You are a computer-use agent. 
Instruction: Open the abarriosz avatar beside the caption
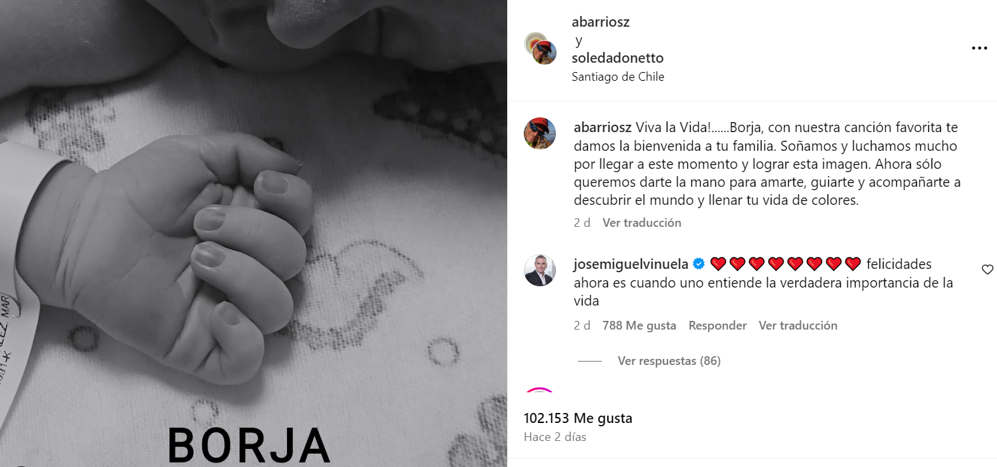point(540,133)
